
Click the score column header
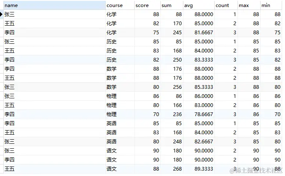[x=147, y=5]
